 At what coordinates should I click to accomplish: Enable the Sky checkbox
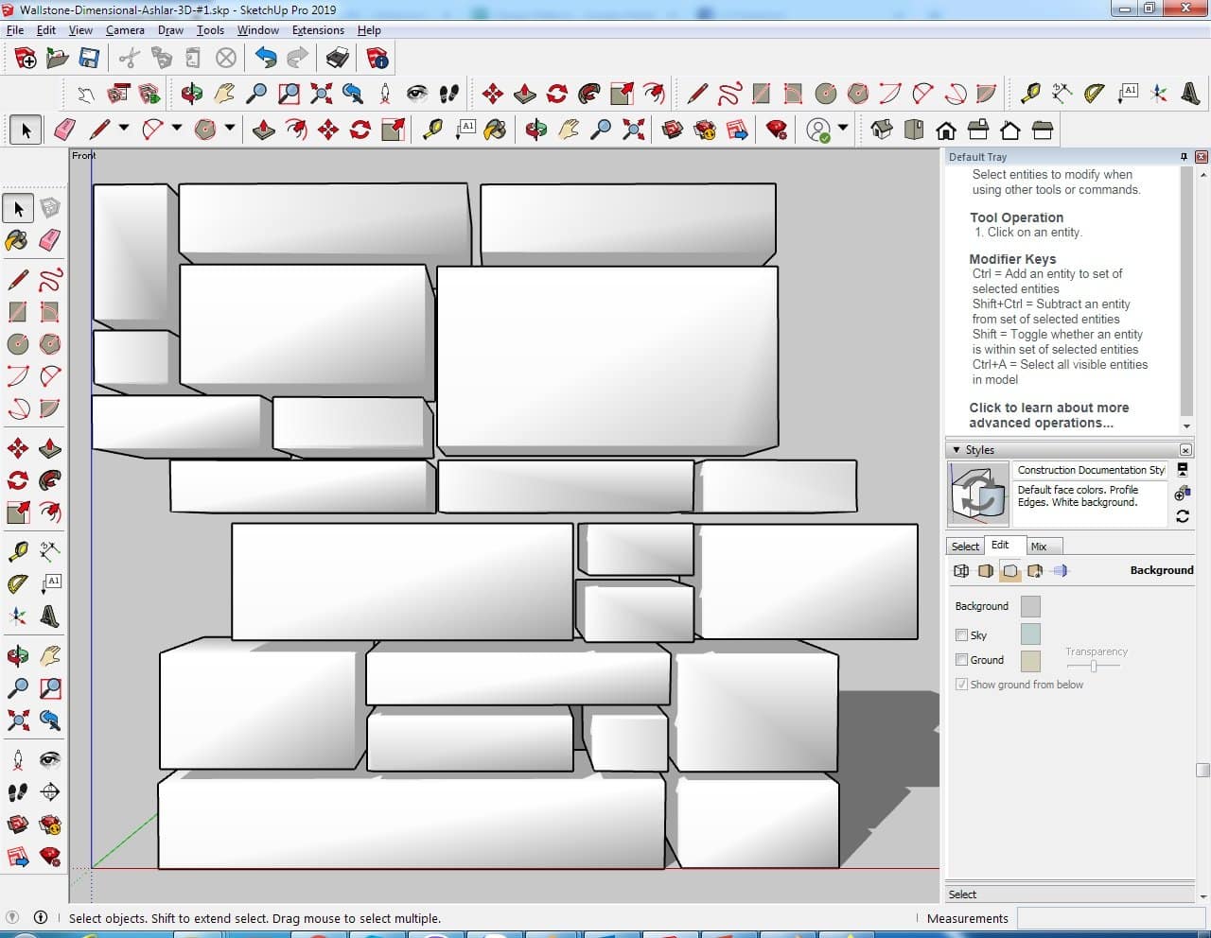(x=961, y=635)
